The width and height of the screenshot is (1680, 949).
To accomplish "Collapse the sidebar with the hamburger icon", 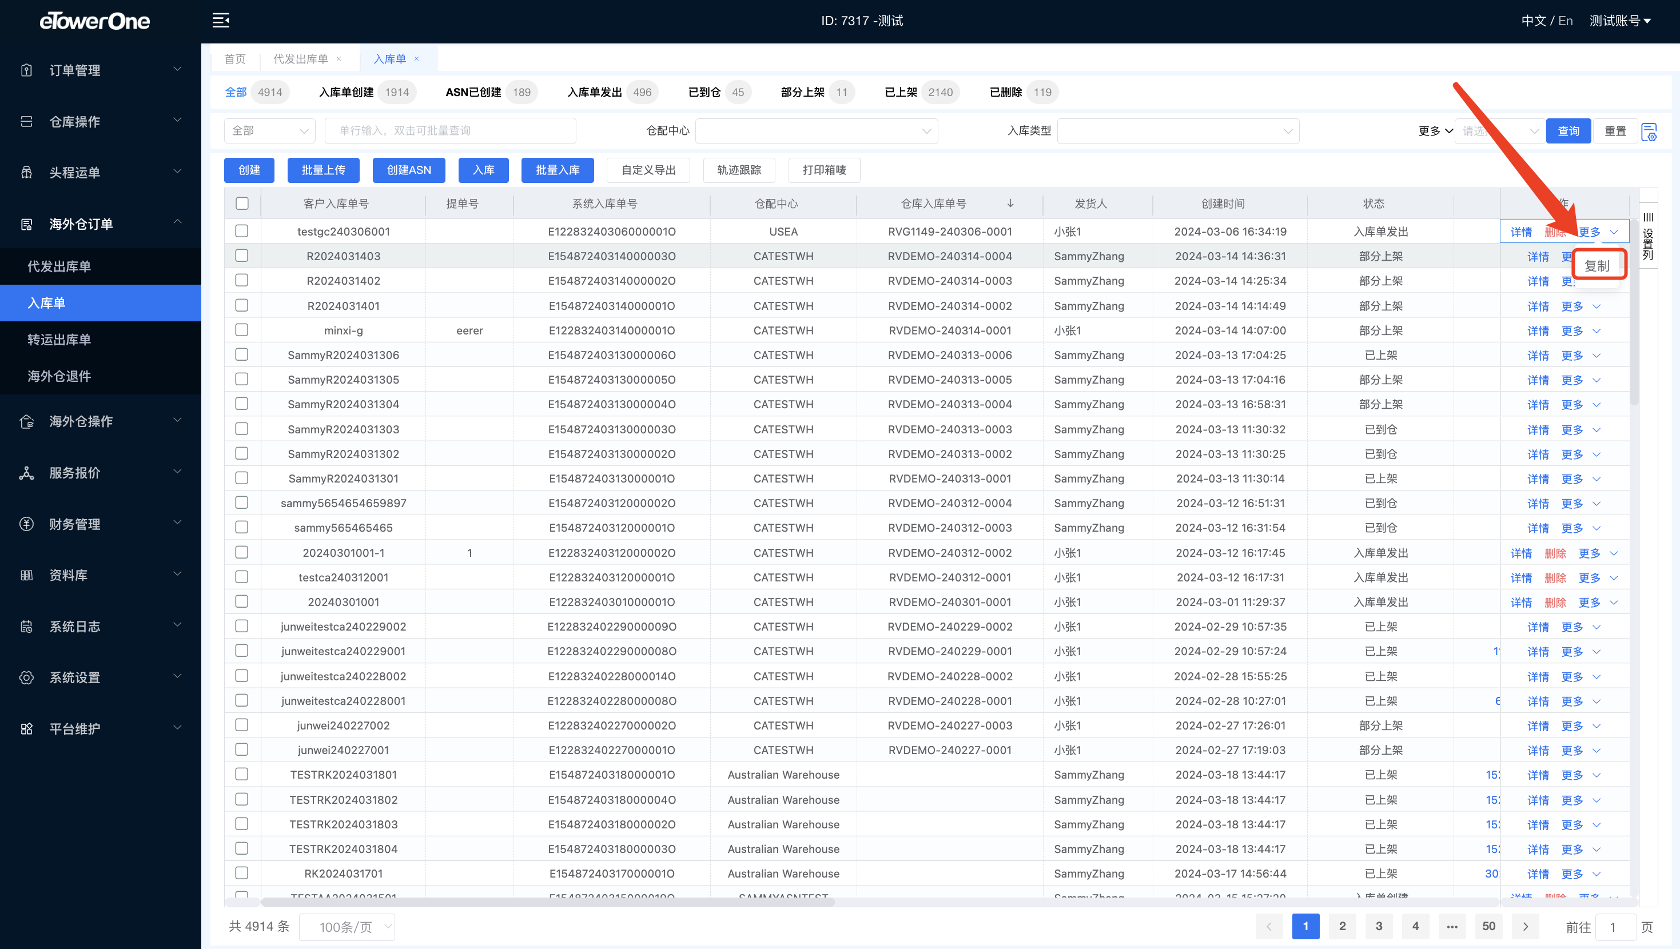I will pyautogui.click(x=221, y=20).
